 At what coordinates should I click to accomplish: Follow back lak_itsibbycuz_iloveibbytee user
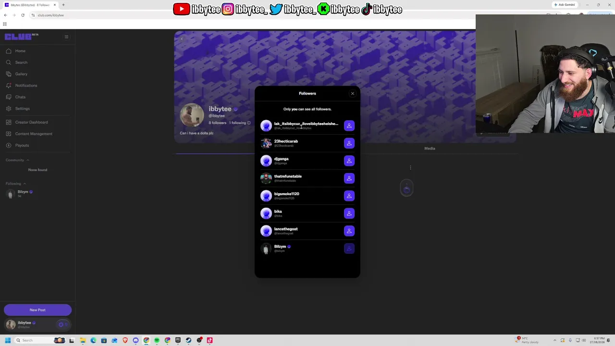click(349, 126)
